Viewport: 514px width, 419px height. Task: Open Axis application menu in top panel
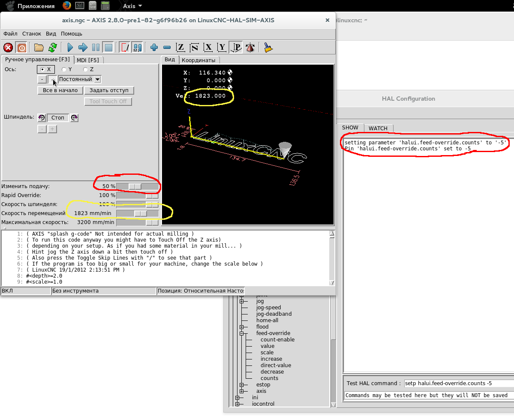[132, 6]
